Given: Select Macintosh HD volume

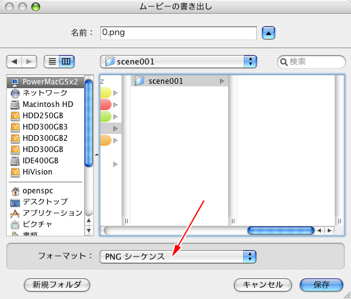Looking at the screenshot, I should 45,104.
